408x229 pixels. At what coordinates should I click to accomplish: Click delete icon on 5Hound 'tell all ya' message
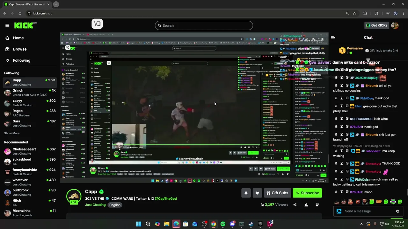pyautogui.click(x=336, y=86)
